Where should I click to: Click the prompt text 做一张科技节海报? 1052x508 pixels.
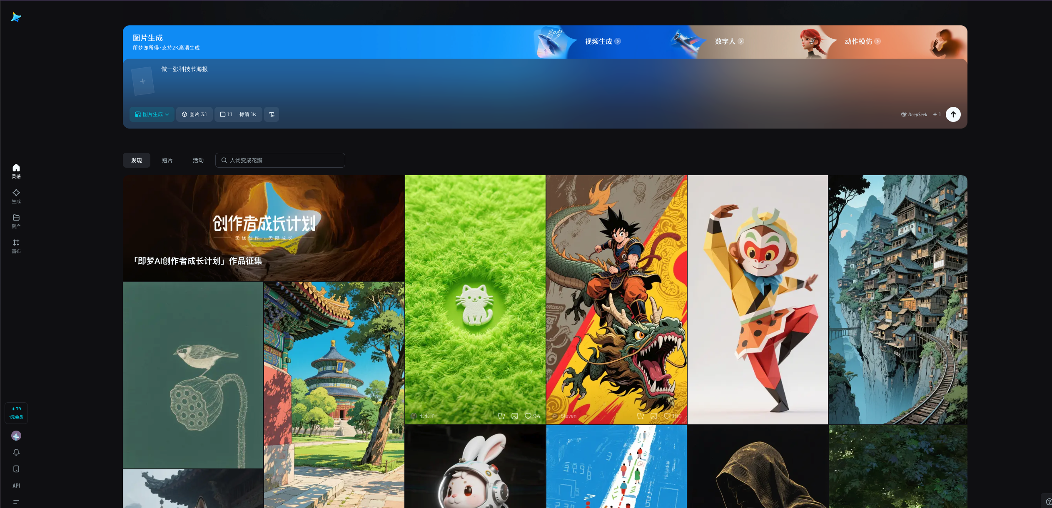click(x=184, y=69)
